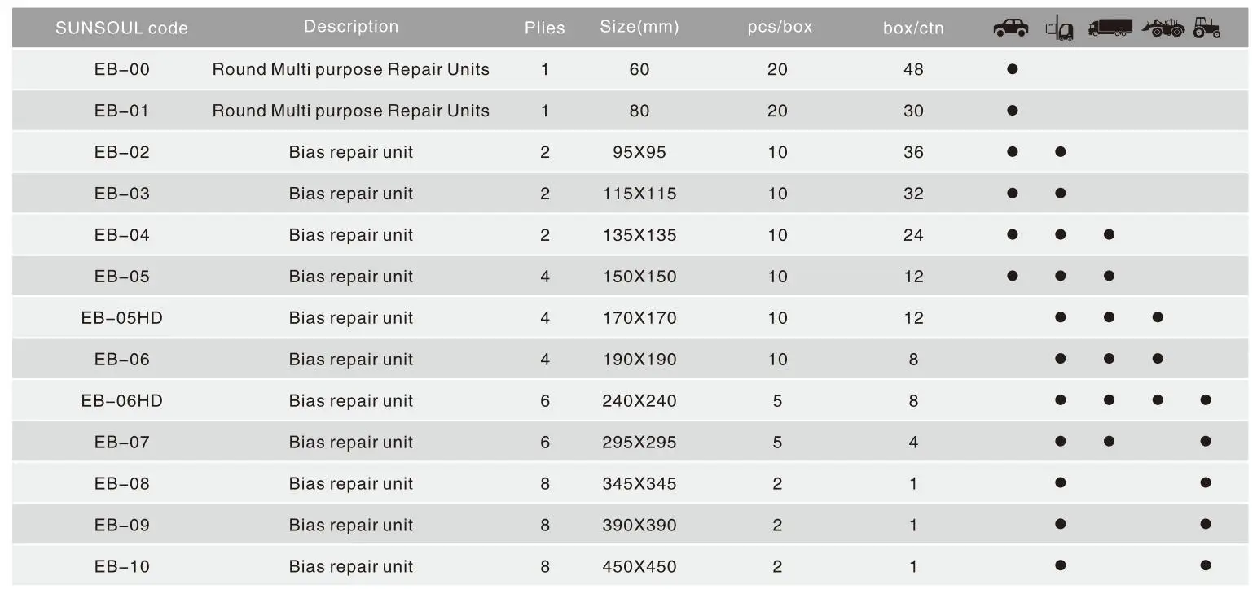Click the forklift dot in the EB-08 row
Screen dimensions: 1257x602
click(x=1060, y=482)
